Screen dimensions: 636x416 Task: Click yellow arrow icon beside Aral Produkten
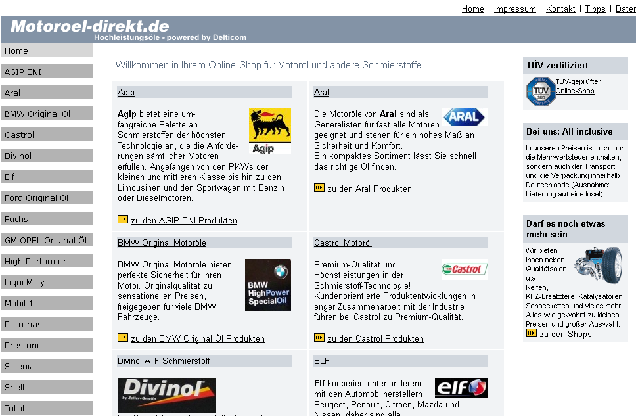tap(319, 188)
